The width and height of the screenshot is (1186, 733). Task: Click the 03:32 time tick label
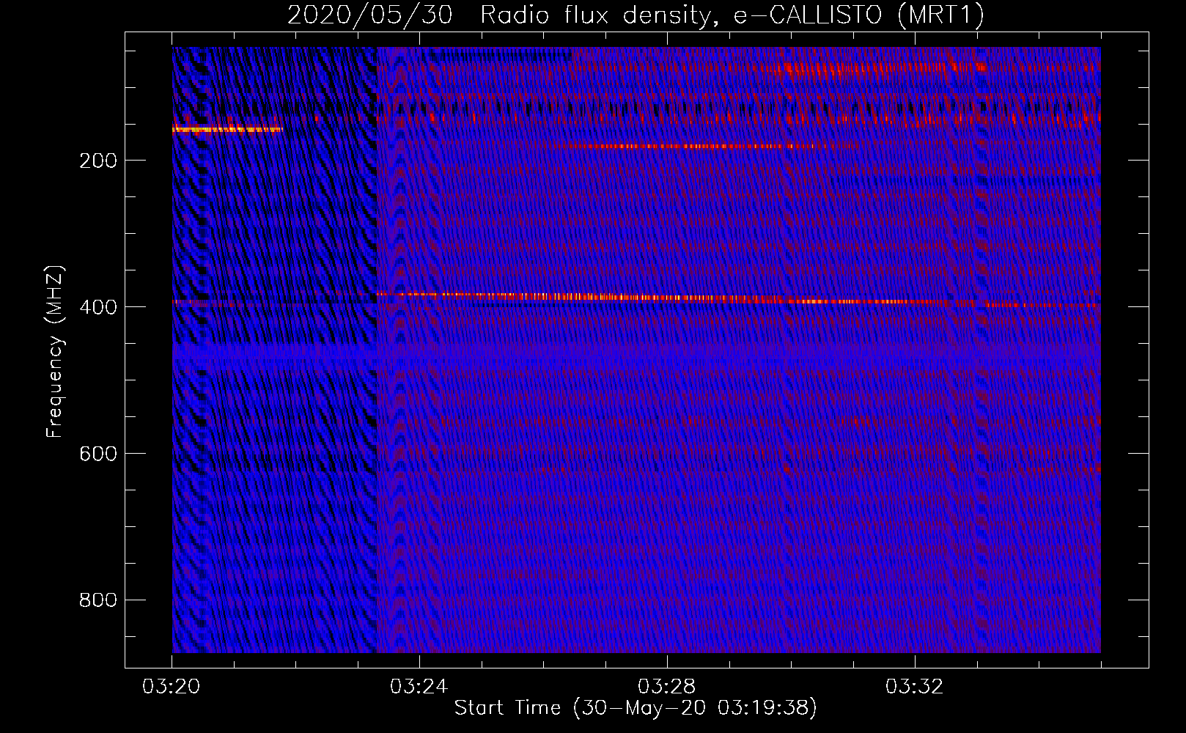pos(915,687)
